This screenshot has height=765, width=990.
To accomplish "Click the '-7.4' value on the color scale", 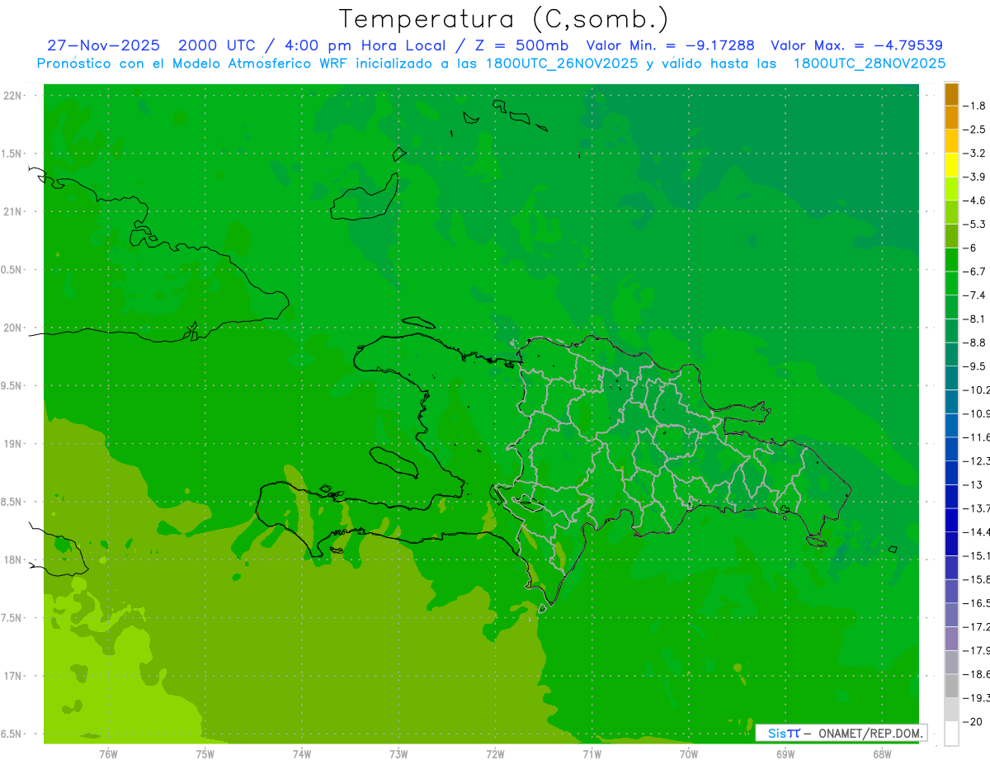I will (975, 295).
